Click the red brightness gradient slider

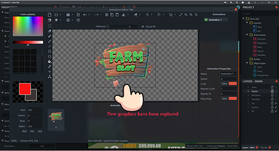click(28, 42)
